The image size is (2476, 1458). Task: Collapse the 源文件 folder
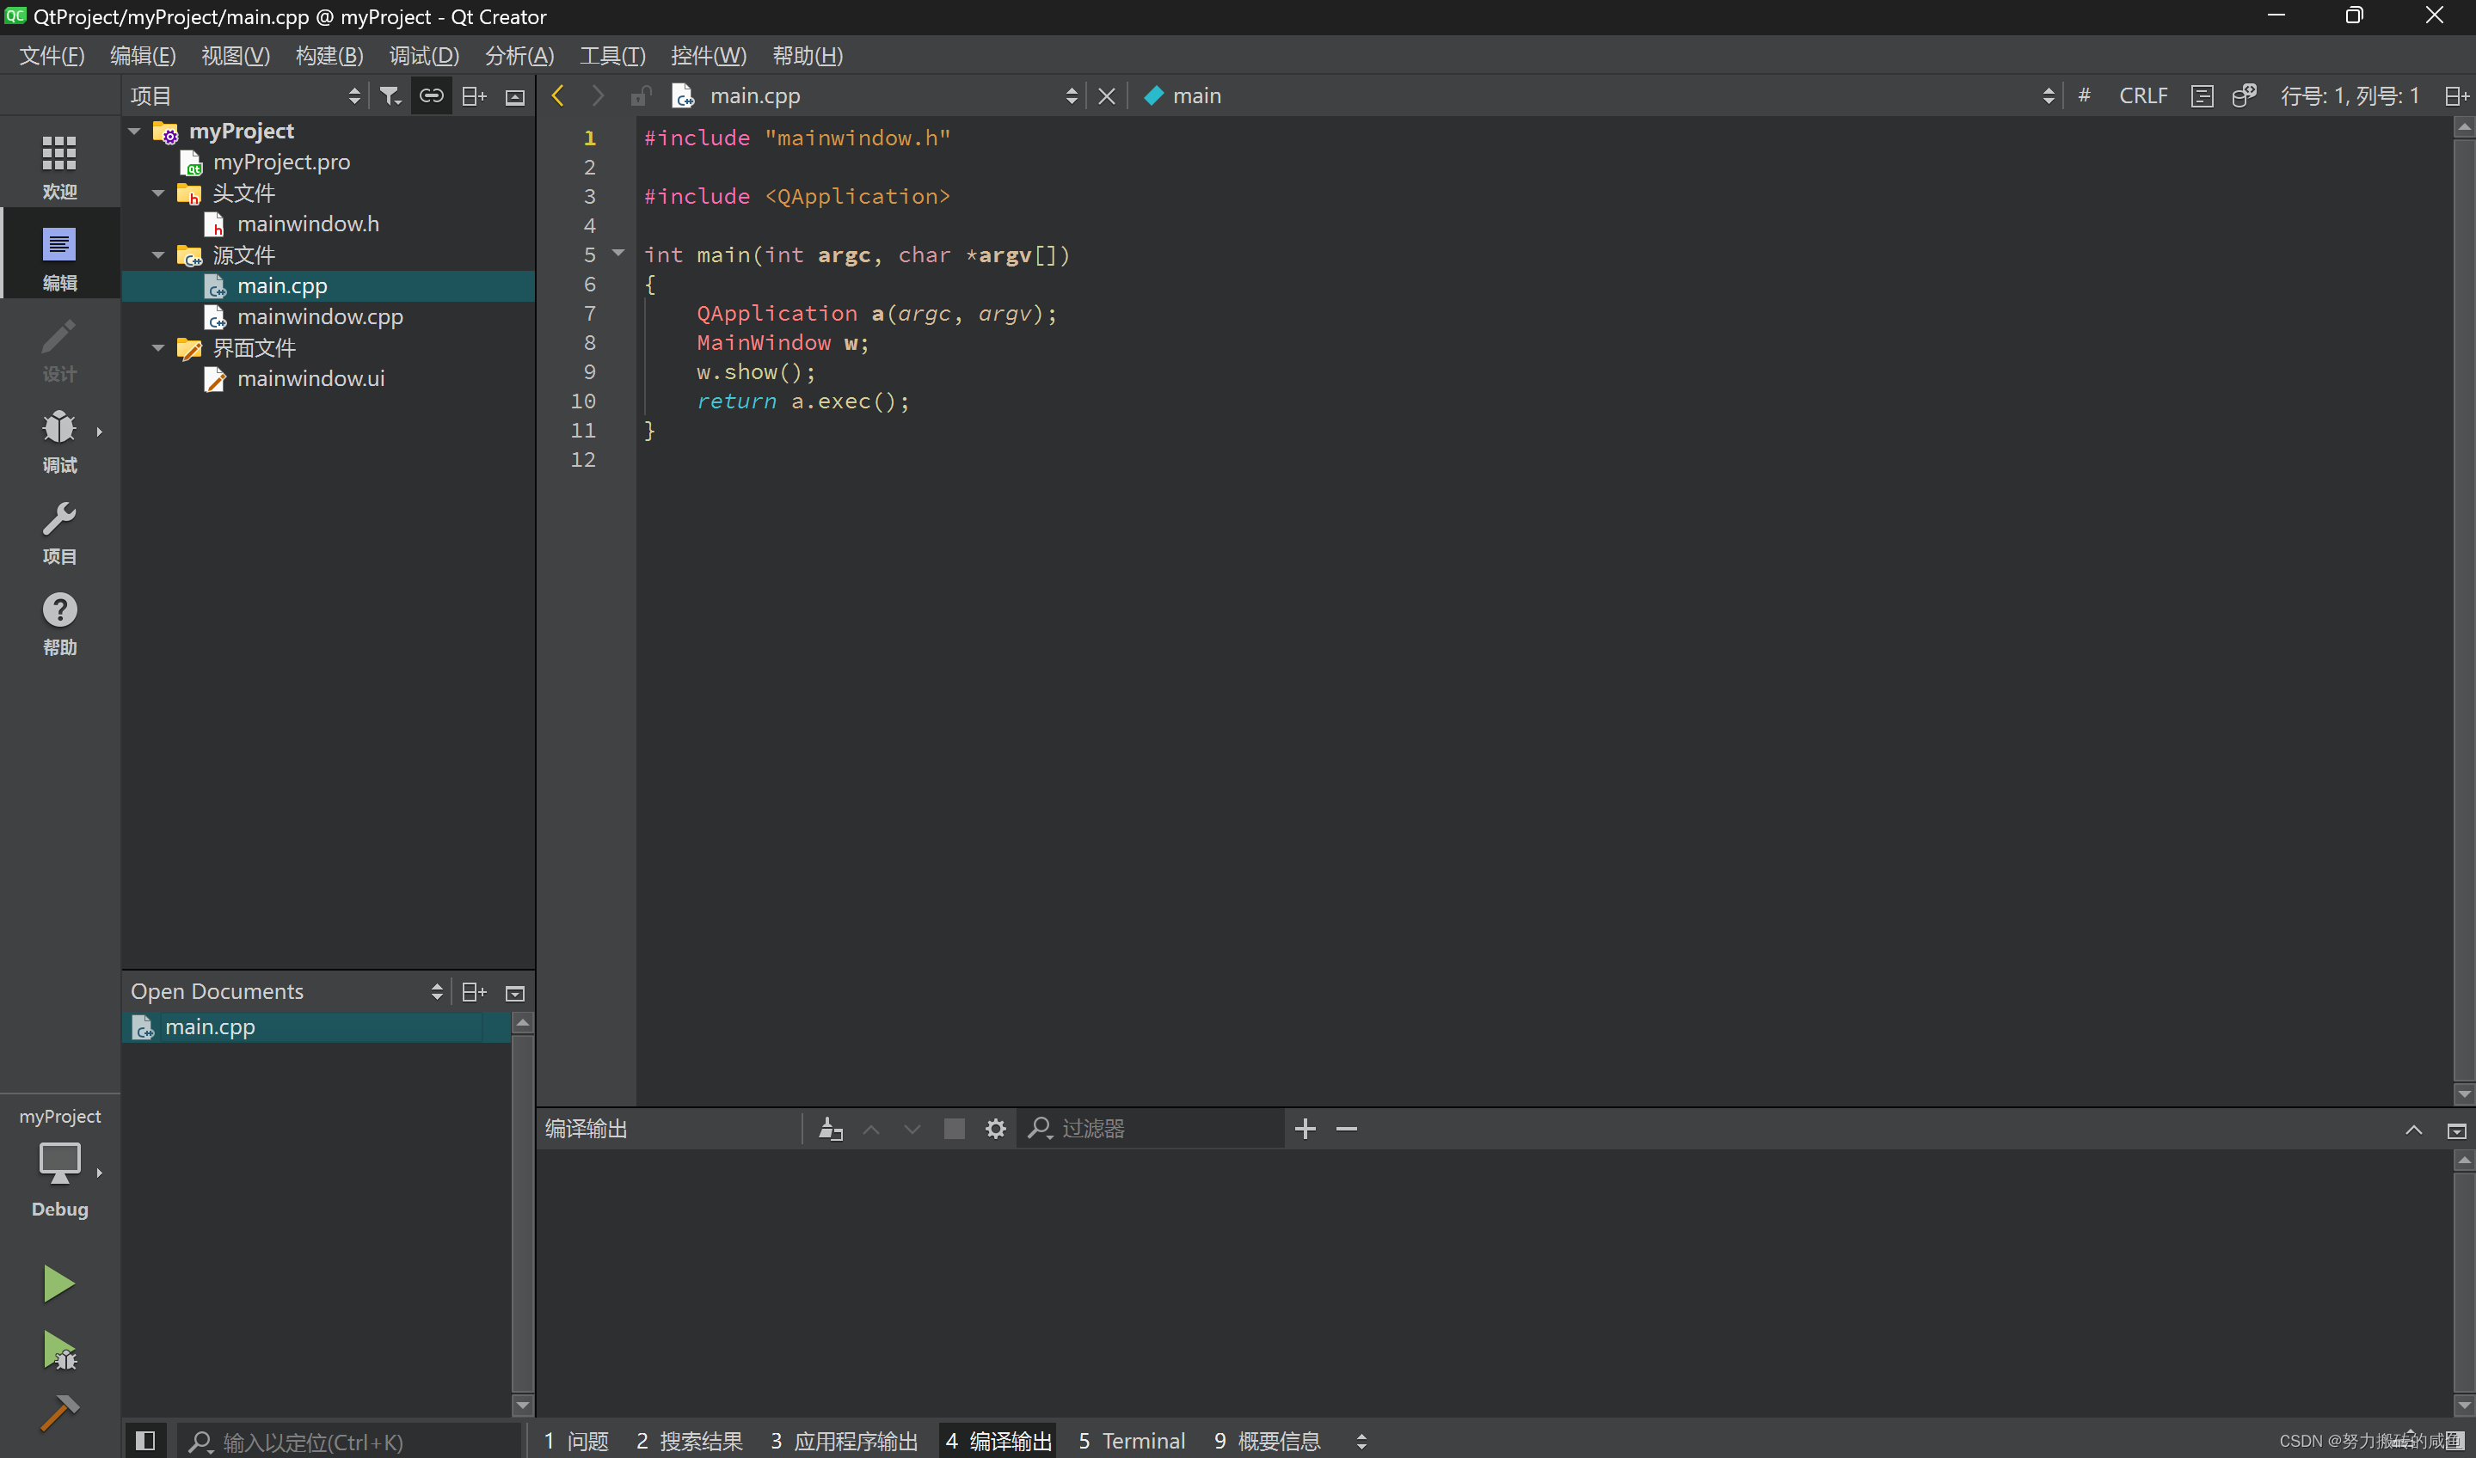tap(158, 254)
